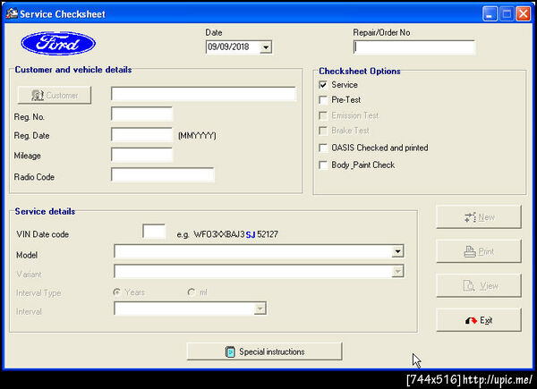Click the View button

(x=479, y=285)
